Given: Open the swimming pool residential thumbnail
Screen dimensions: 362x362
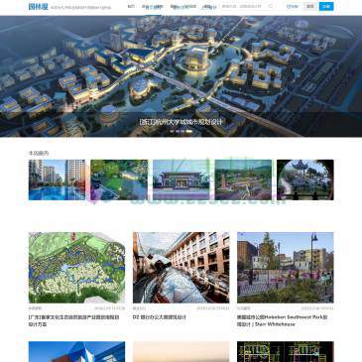Looking at the screenshot, I should pyautogui.click(x=57, y=180).
